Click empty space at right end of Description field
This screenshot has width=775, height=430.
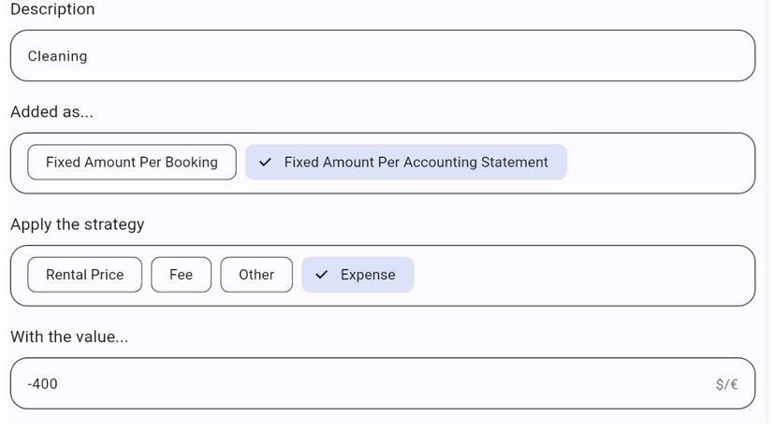693,56
